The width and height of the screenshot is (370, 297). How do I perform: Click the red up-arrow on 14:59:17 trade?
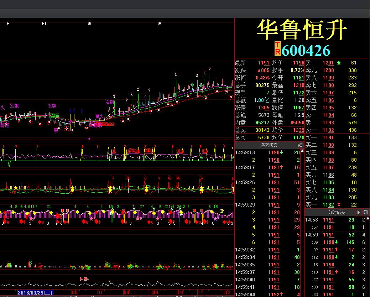click(282, 167)
